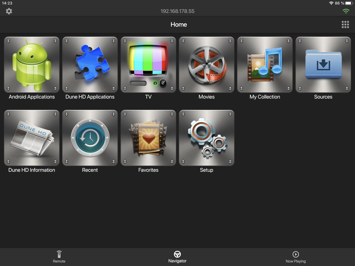Click the Favorites label
This screenshot has width=355, height=266.
pyautogui.click(x=148, y=170)
